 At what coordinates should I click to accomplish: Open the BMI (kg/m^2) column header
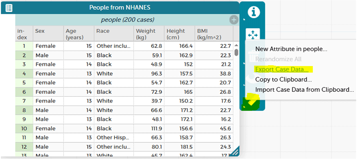coord(214,34)
